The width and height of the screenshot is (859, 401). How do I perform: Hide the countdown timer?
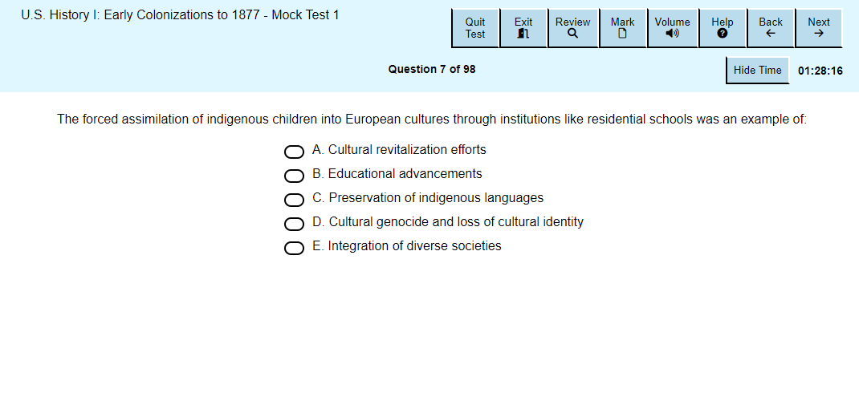pos(757,71)
